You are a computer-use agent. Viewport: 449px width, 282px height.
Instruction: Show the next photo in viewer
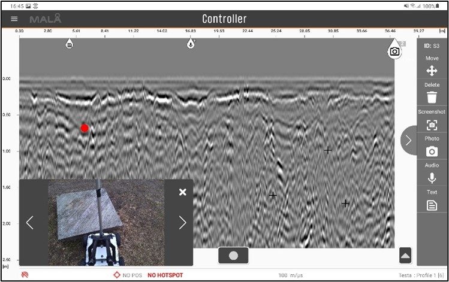tap(183, 223)
